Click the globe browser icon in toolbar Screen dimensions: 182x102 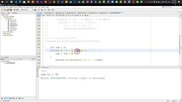click(x=35, y=10)
